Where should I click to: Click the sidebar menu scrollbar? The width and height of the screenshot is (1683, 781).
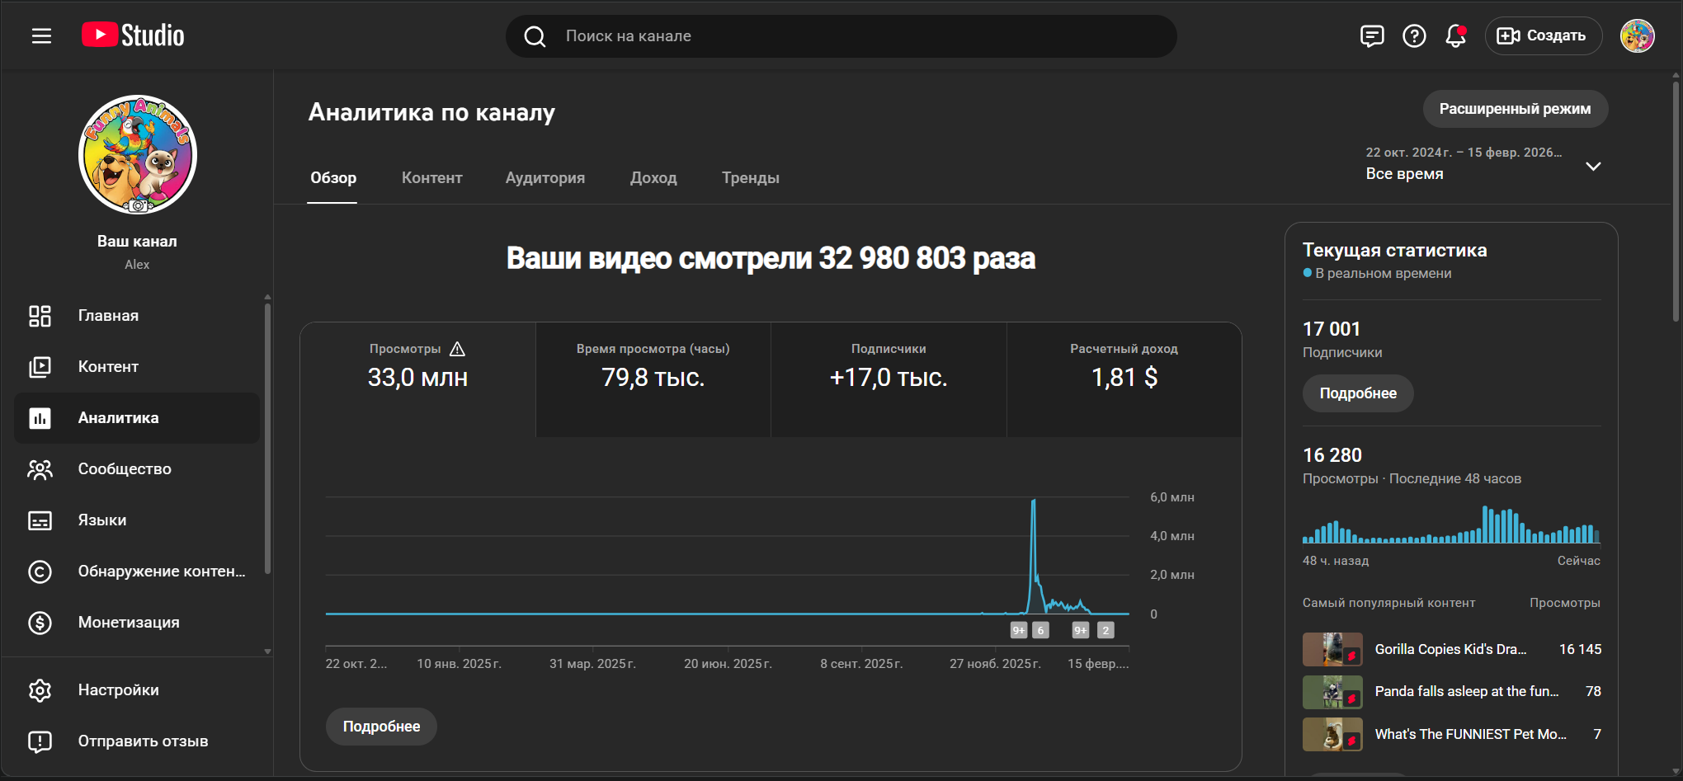tap(267, 439)
